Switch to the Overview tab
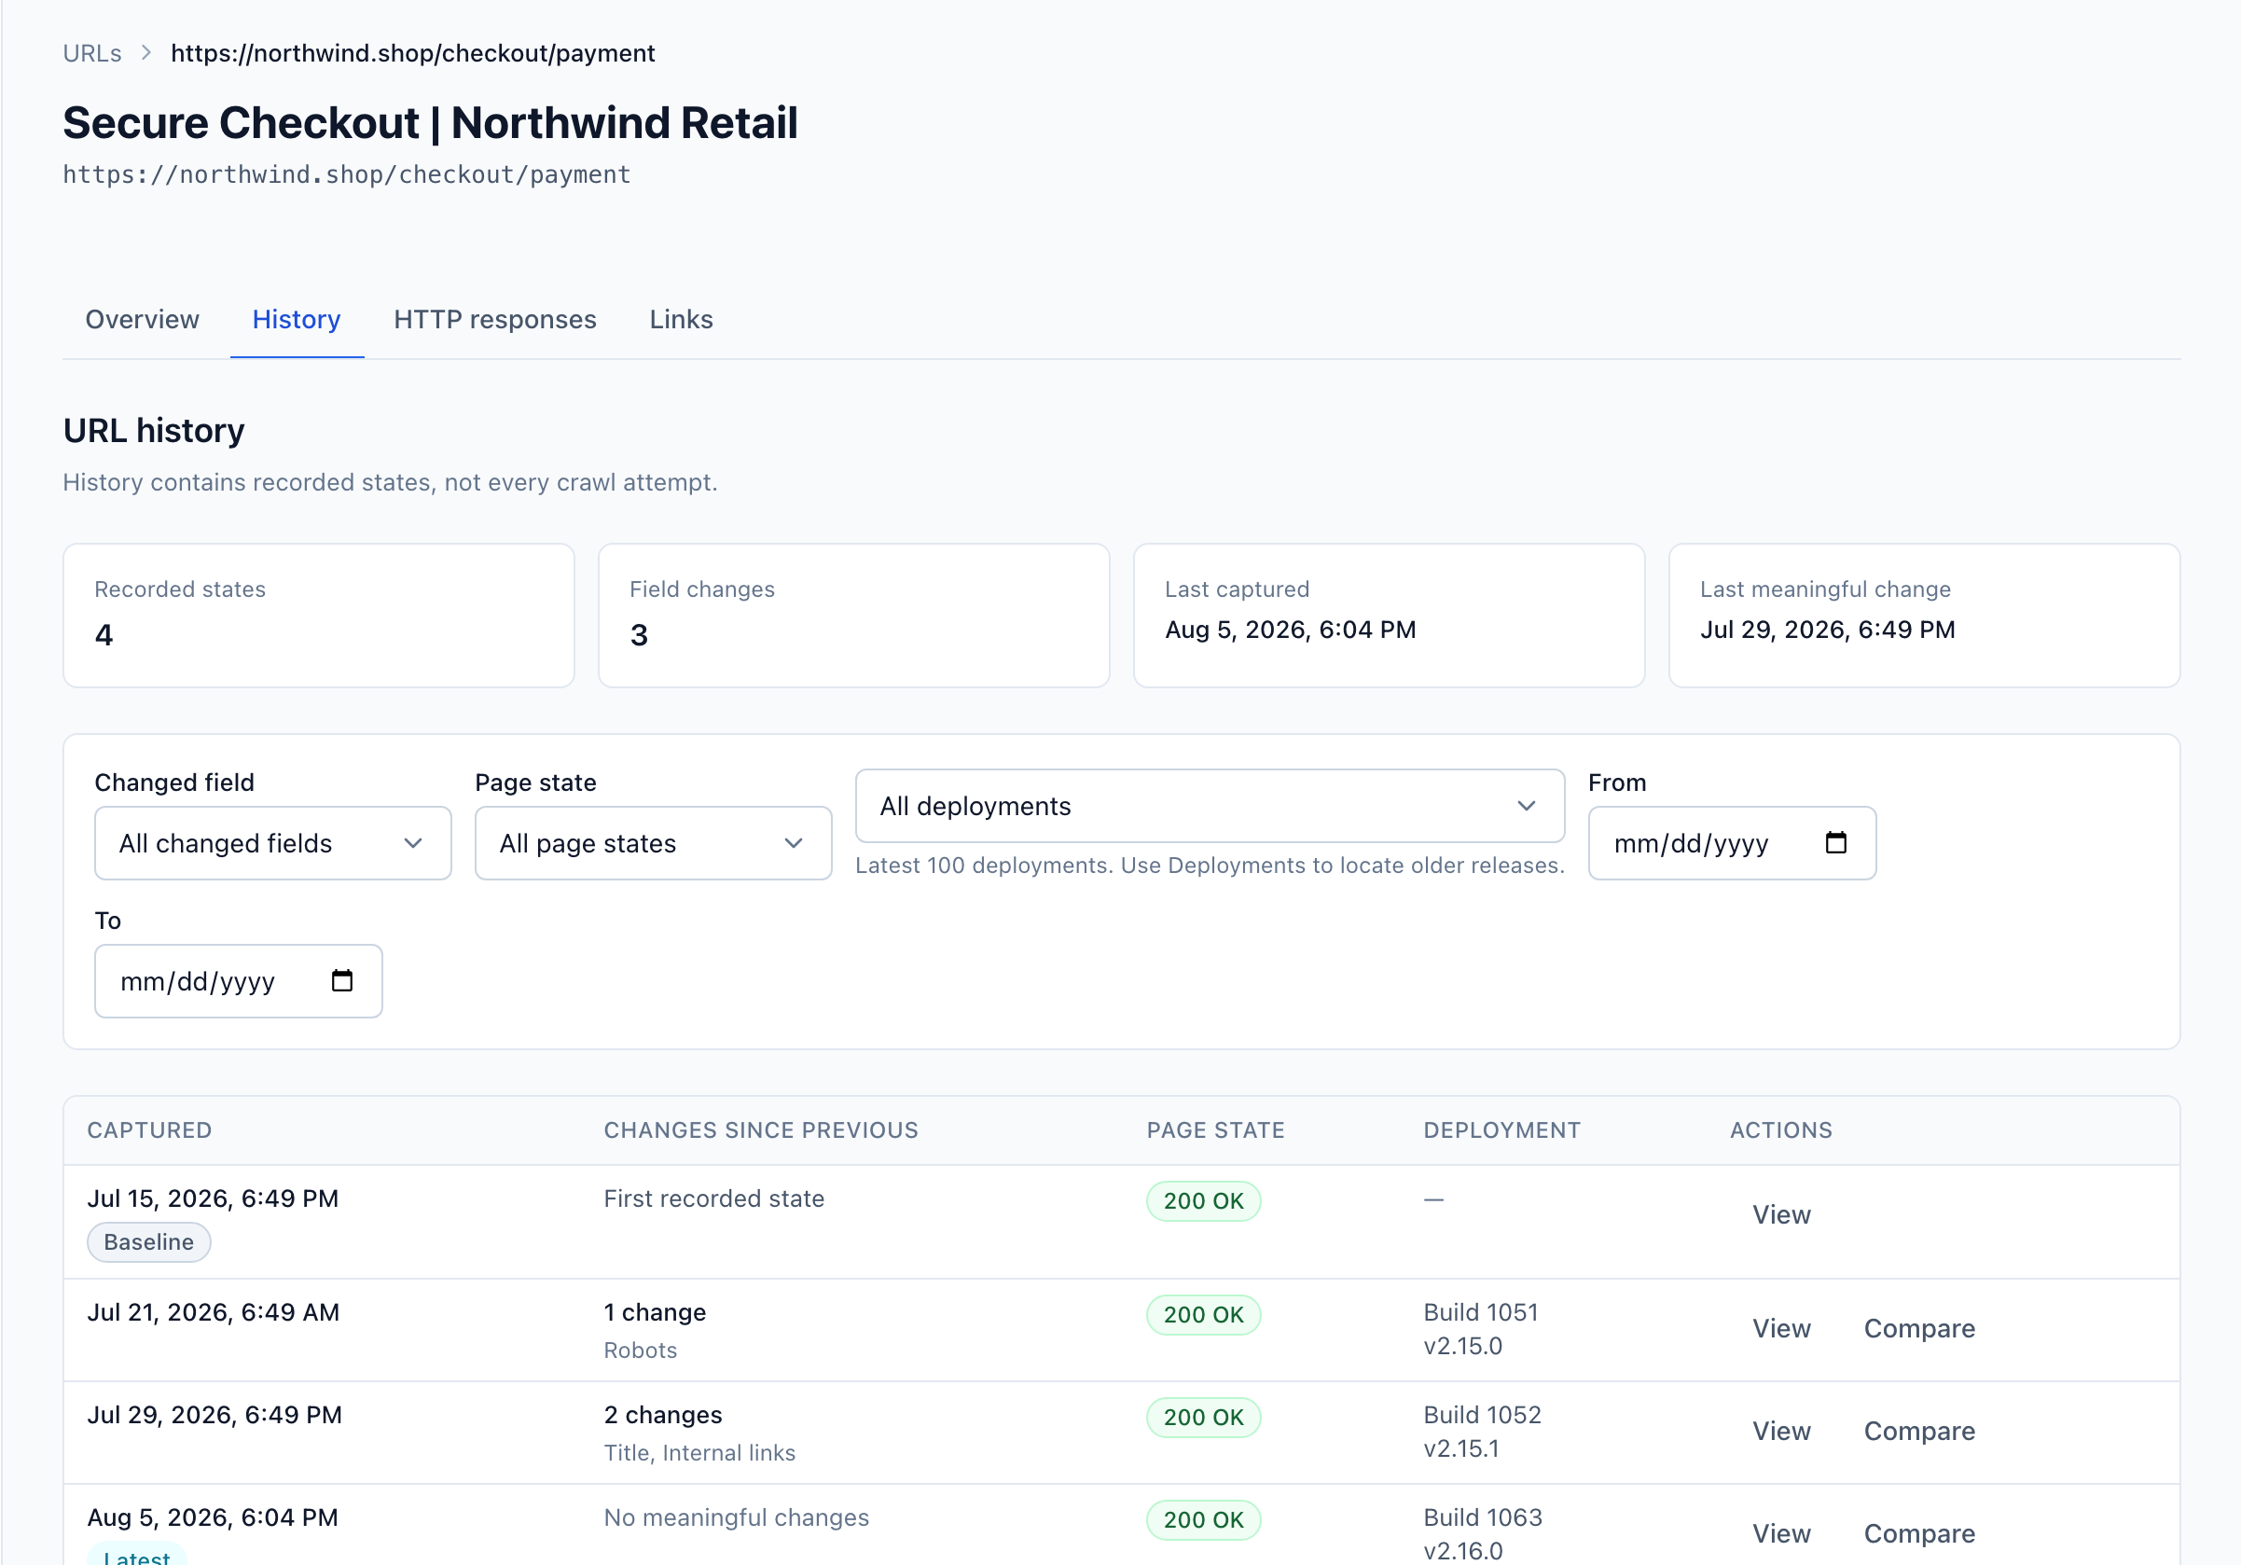 143,319
